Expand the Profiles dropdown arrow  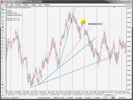4,13
